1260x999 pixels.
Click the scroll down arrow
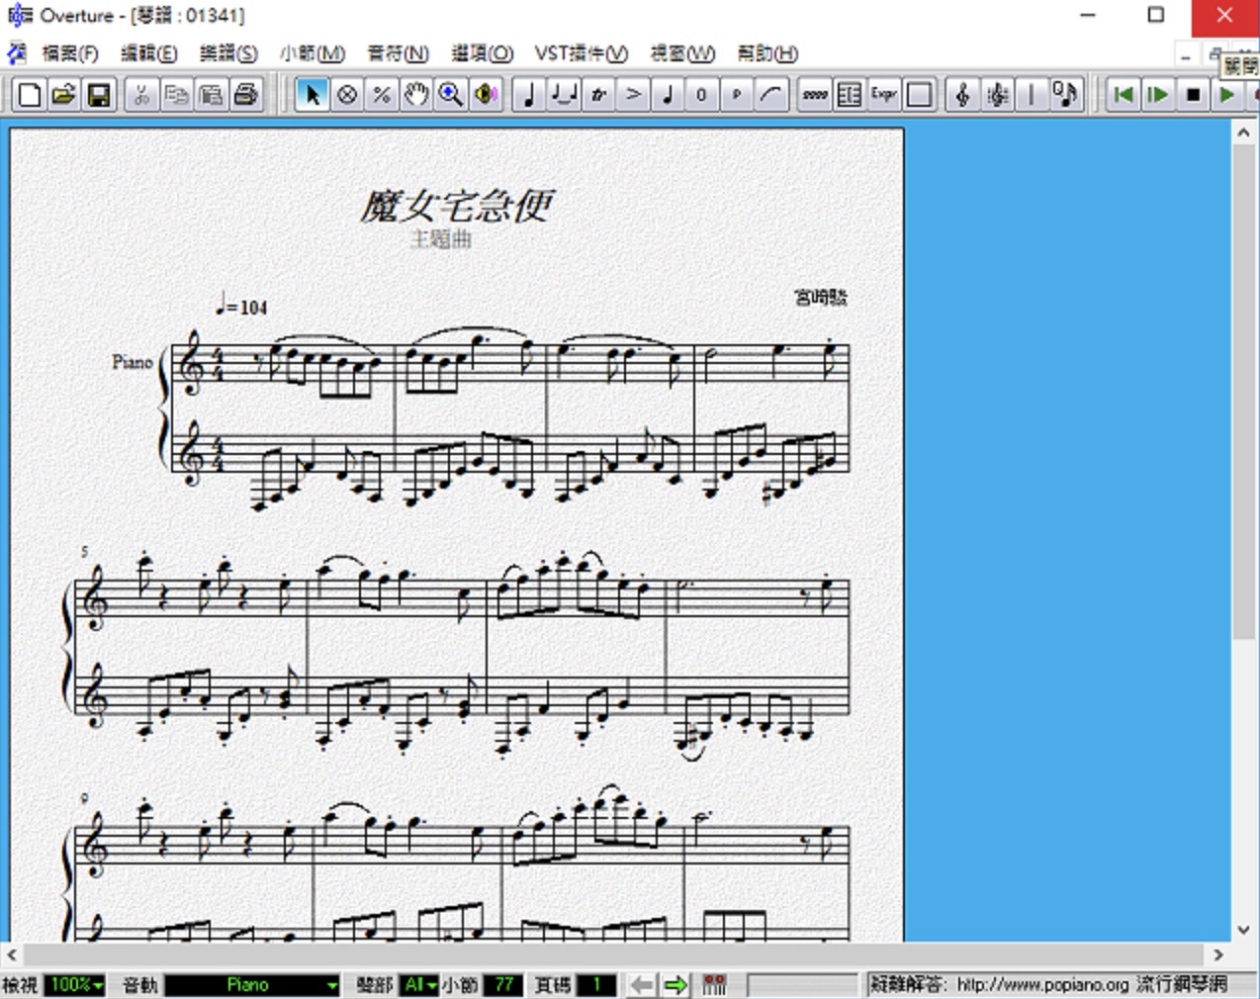coord(1243,930)
